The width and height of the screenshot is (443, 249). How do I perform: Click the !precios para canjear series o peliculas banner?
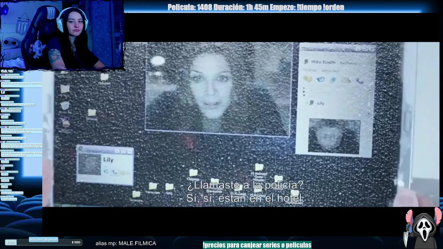257,245
